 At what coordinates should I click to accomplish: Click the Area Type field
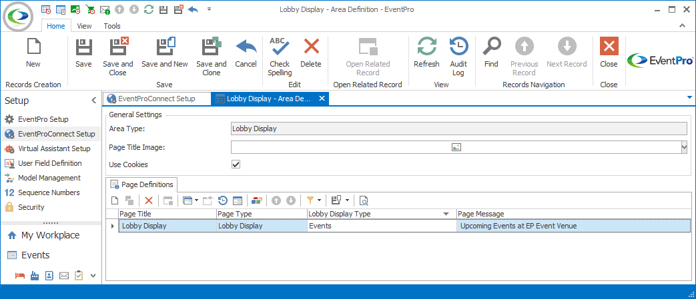459,129
